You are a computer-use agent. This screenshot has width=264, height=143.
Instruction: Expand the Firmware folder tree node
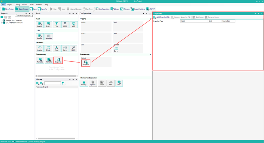click(x=2, y=23)
